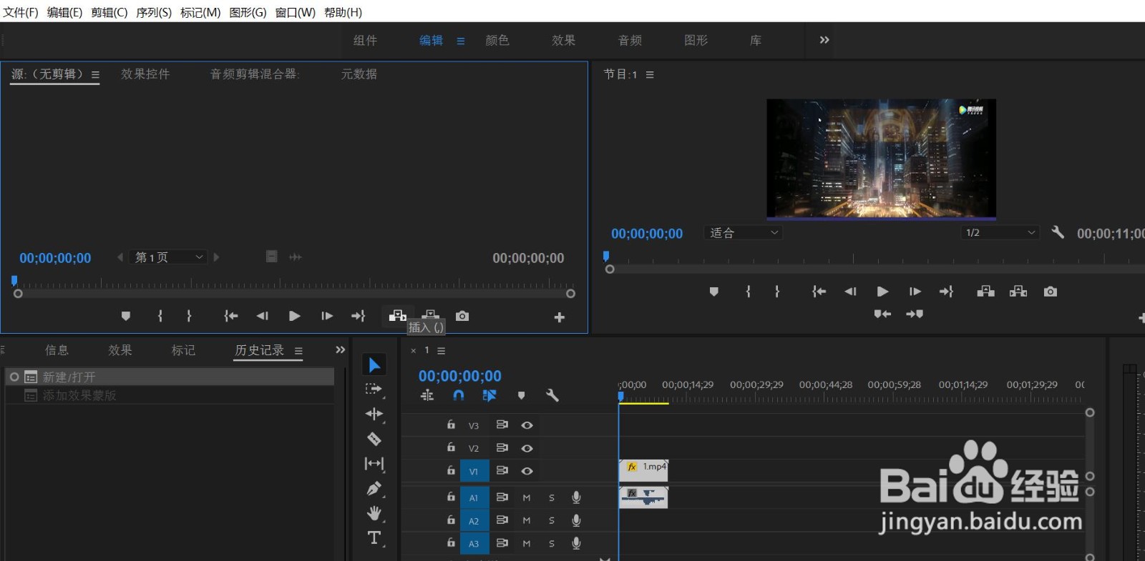
Task: Toggle snap magnet in timeline
Action: 459,395
